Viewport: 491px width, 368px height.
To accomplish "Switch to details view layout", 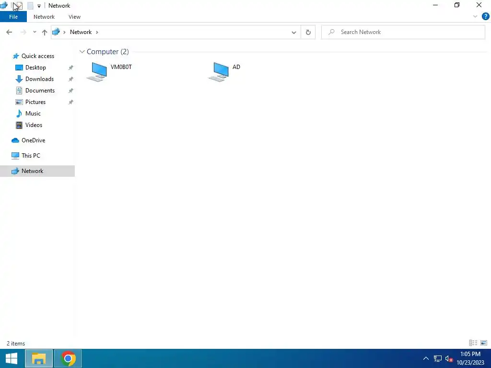I will [473, 343].
